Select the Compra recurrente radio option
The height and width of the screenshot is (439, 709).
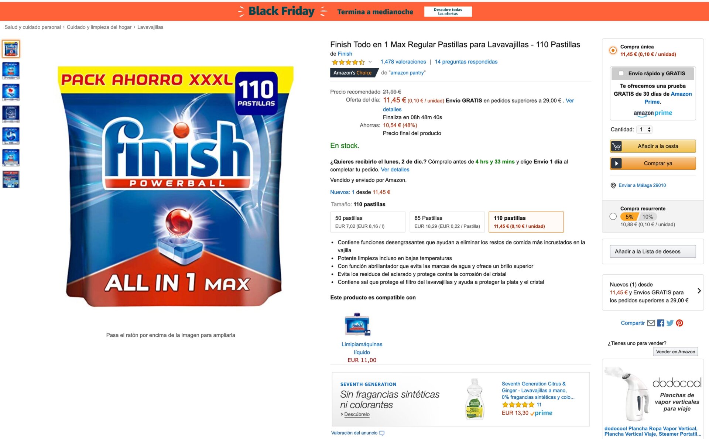point(613,216)
